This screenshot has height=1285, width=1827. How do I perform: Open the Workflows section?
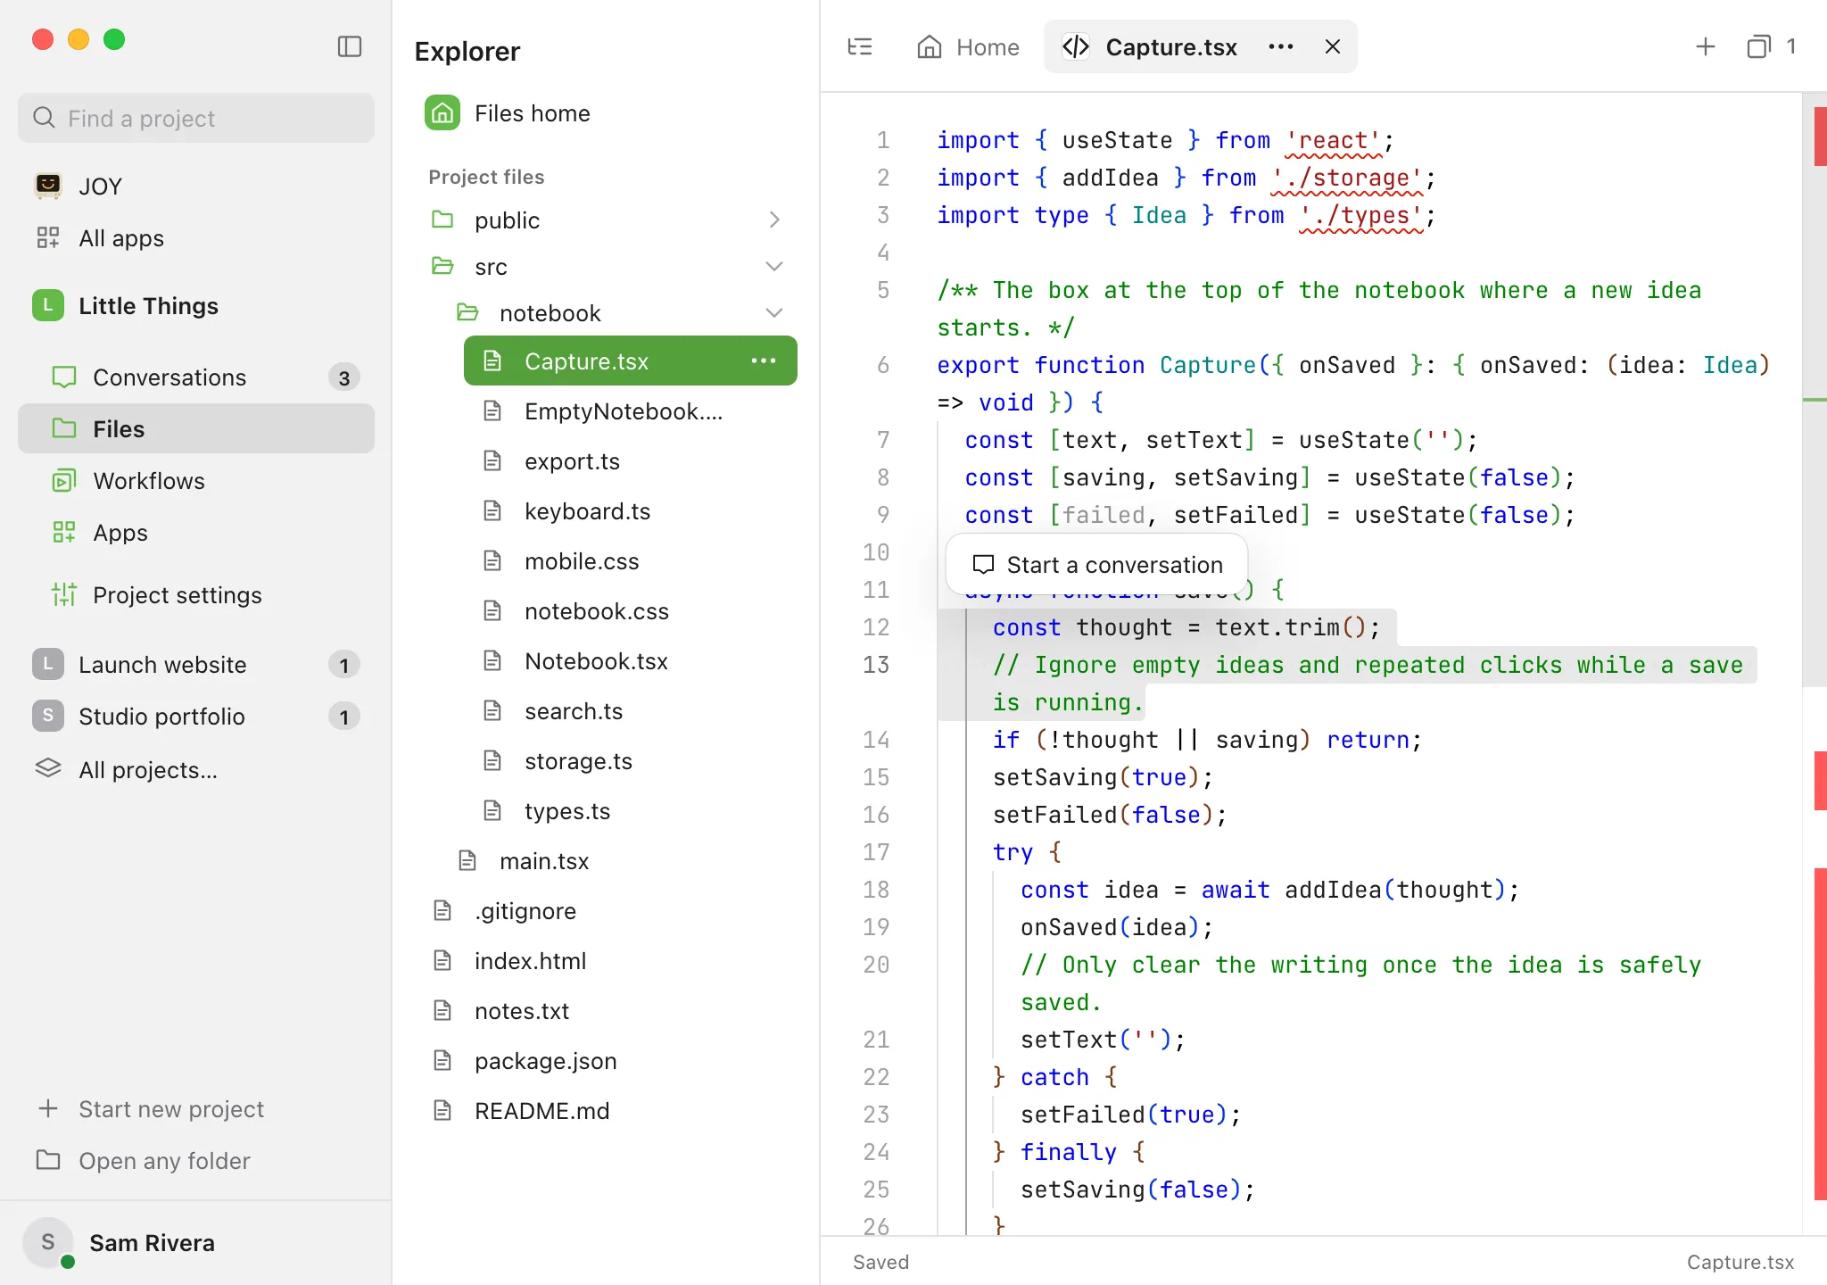pos(196,480)
